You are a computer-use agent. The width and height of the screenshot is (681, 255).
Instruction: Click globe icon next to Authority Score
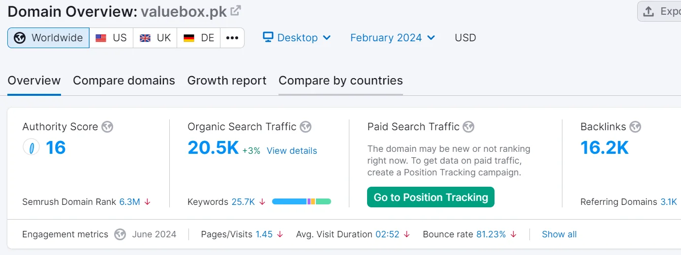[x=107, y=127]
